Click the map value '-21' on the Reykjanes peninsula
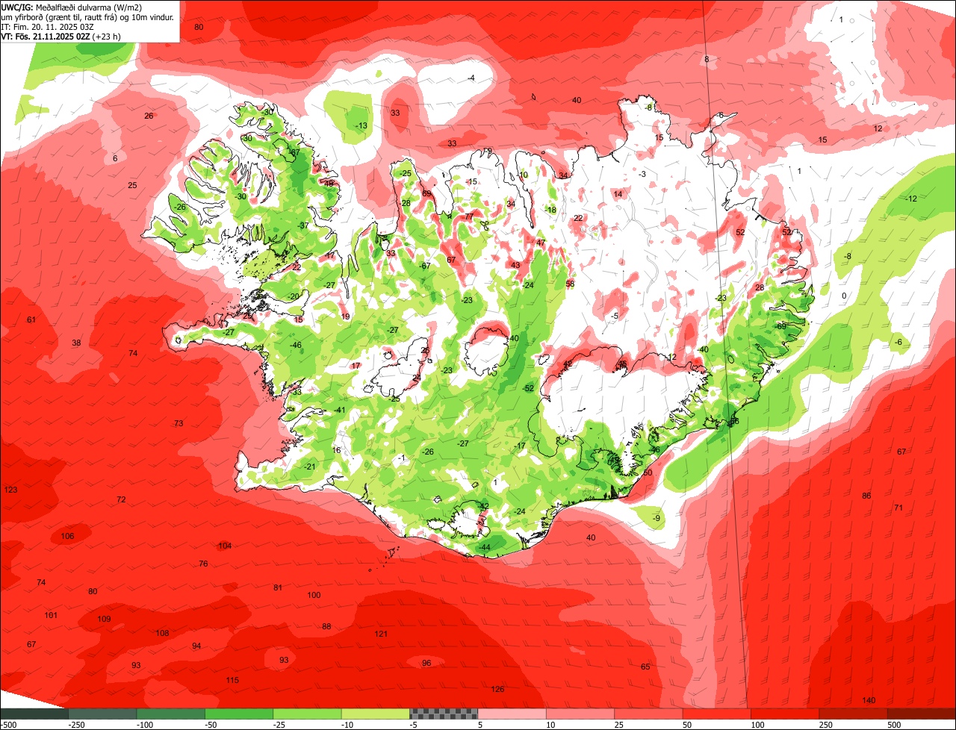Screen dimensions: 956x730 click(309, 467)
